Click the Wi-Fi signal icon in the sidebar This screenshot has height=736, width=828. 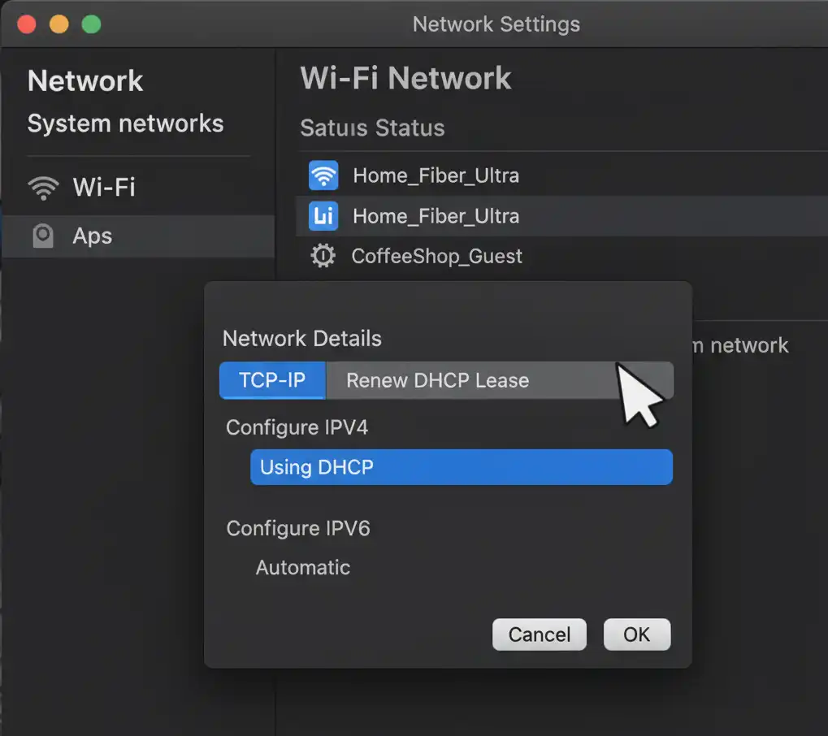click(x=43, y=188)
